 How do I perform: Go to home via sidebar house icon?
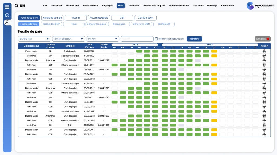[x=7, y=15]
